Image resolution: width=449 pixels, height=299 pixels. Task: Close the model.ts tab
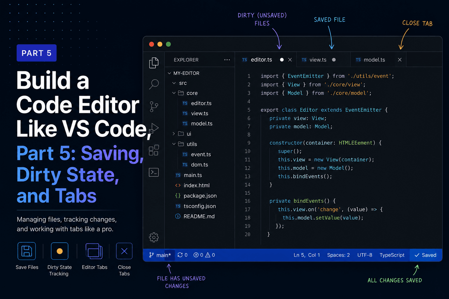click(400, 60)
